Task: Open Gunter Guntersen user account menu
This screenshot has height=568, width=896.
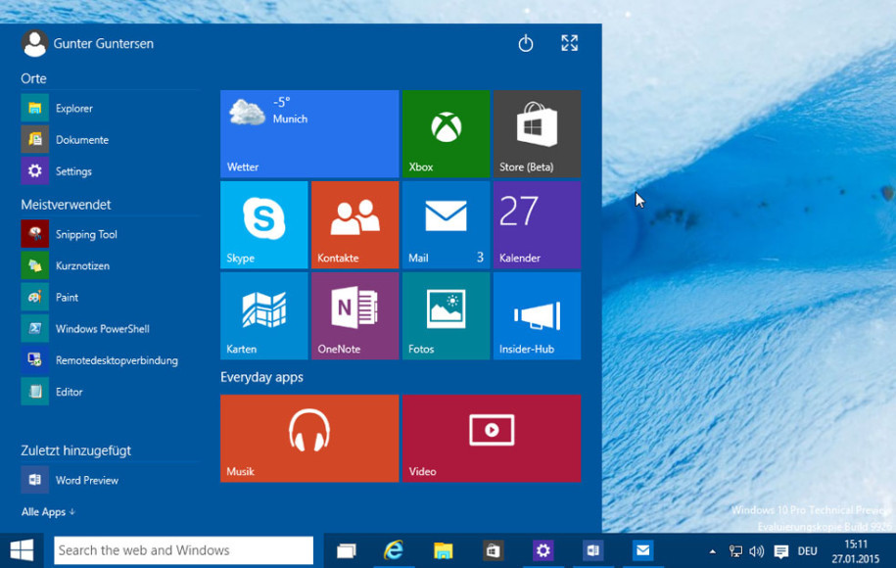Action: point(87,43)
